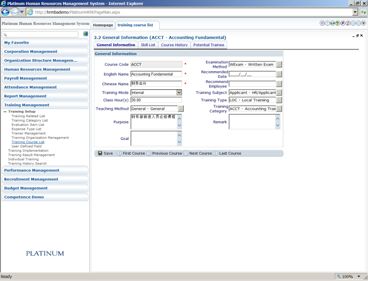368x281 pixels.
Task: Expand Payroll Management section
Action: pos(45,78)
